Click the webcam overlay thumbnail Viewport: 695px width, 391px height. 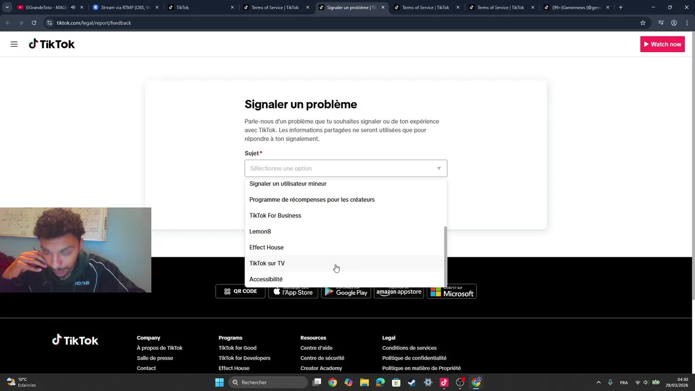[75, 250]
